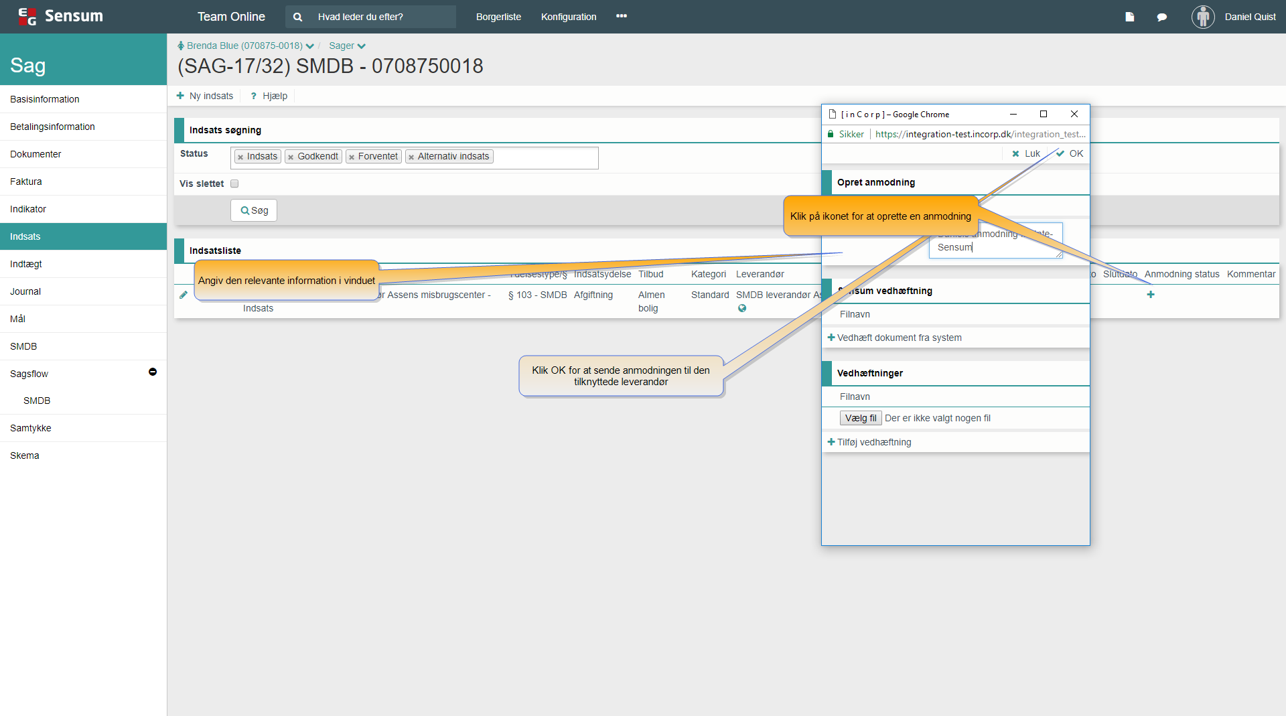This screenshot has width=1286, height=716.
Task: Expand the Brenda Blue citizen dropdown
Action: coord(309,46)
